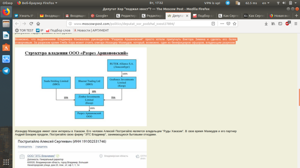
Task: Open the Files manager in the dock
Action: pyautogui.click(x=6, y=24)
